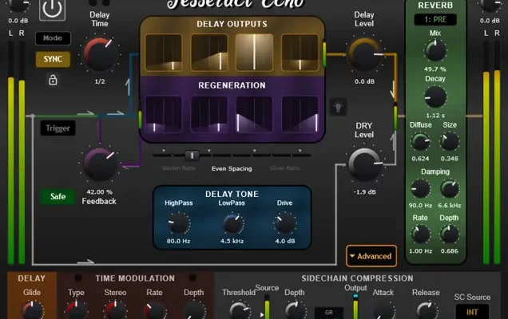508x319 pixels.
Task: Select Silver Ratio spacing label
Action: pyautogui.click(x=284, y=168)
